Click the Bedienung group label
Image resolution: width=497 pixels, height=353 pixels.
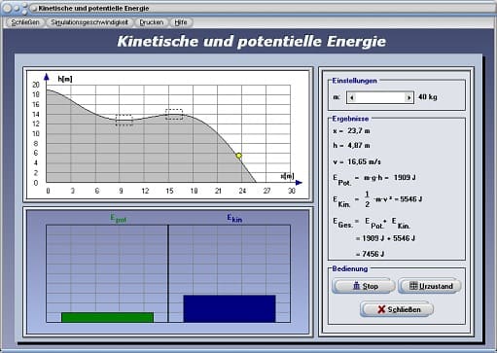click(x=350, y=268)
